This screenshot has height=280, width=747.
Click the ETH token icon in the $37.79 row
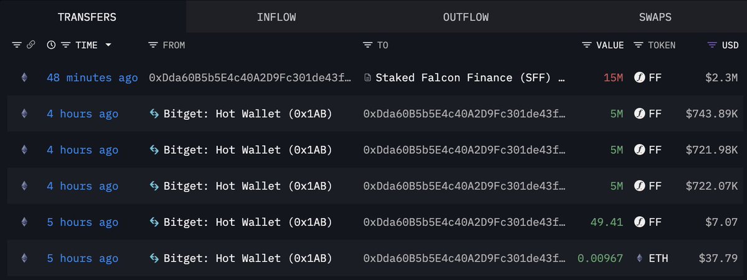[x=639, y=258]
